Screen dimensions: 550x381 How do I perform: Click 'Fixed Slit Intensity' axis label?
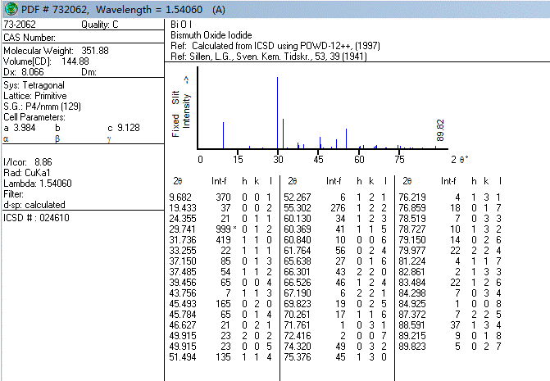click(181, 107)
